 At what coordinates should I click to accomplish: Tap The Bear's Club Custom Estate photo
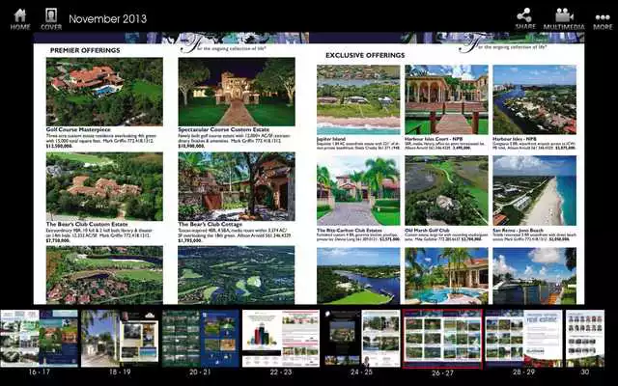click(104, 186)
